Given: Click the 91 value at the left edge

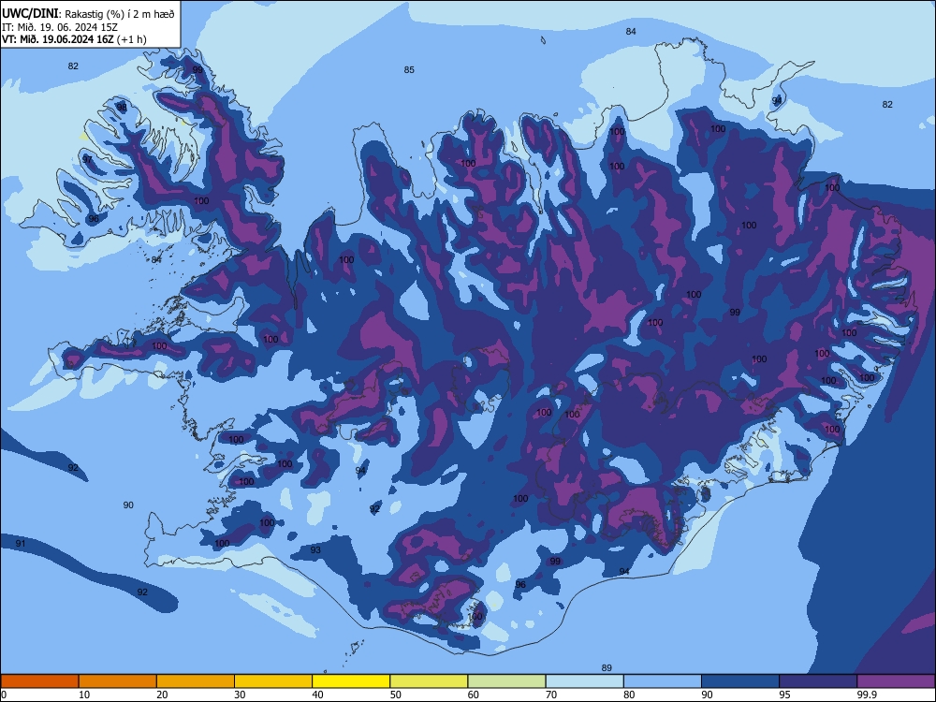Looking at the screenshot, I should pyautogui.click(x=21, y=543).
